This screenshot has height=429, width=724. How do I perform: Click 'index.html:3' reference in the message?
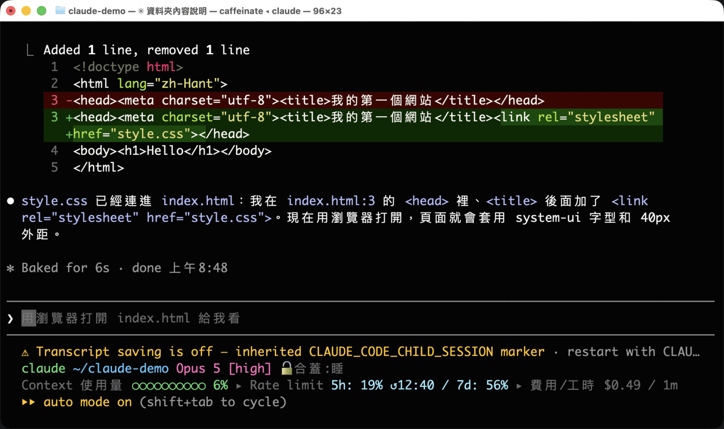click(331, 200)
